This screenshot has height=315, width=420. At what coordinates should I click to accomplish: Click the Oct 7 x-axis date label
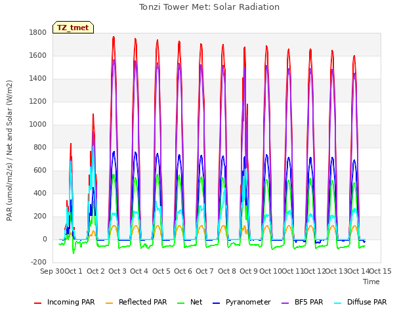tap(205, 271)
